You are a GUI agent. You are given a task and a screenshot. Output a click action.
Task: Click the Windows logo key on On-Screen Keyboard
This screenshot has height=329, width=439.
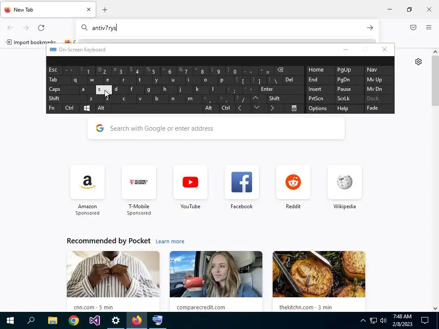tap(87, 108)
